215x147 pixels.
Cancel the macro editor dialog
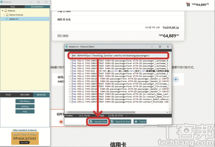pyautogui.click(x=140, y=121)
